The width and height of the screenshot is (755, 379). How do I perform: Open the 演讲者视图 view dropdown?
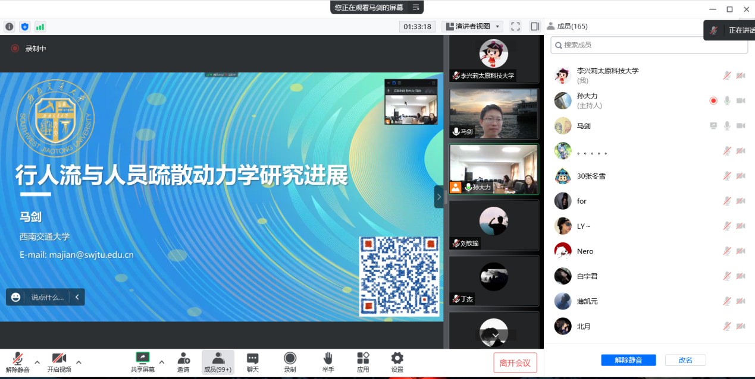tap(472, 26)
